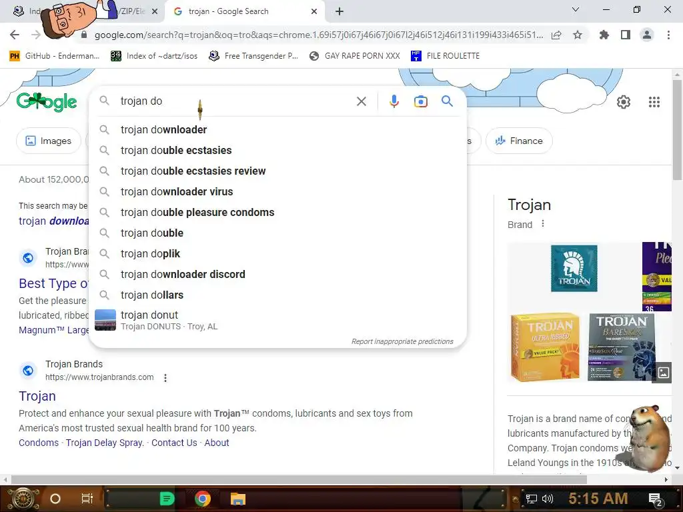Filter results by Images chip
This screenshot has width=683, height=512.
48,141
